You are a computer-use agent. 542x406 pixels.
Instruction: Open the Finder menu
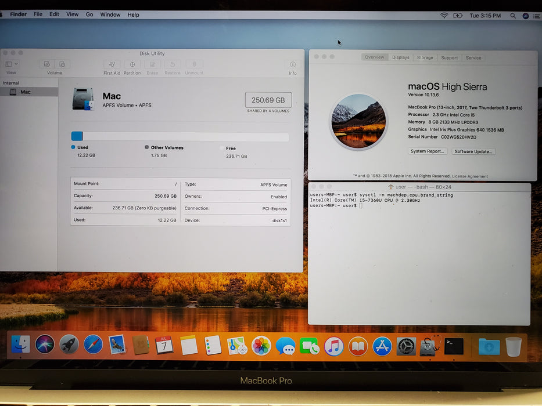[19, 14]
